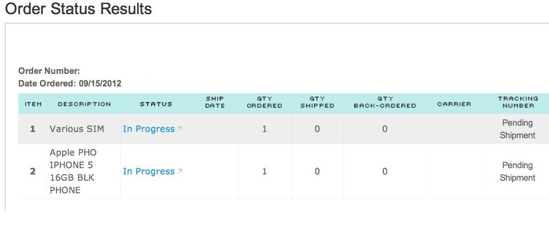Select the ITEM column header
Image resolution: width=549 pixels, height=228 pixels.
point(33,104)
